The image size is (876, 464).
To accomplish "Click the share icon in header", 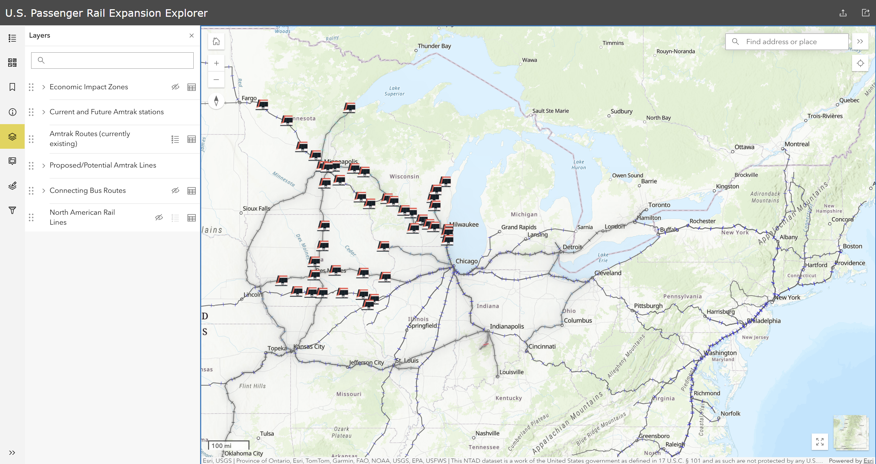I will click(843, 13).
